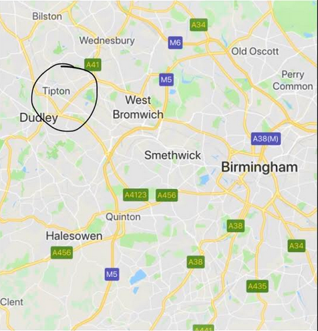Click the M6 motorway shield

click(x=175, y=43)
